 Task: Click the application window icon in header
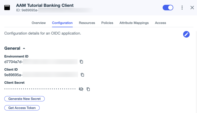tap(7, 8)
